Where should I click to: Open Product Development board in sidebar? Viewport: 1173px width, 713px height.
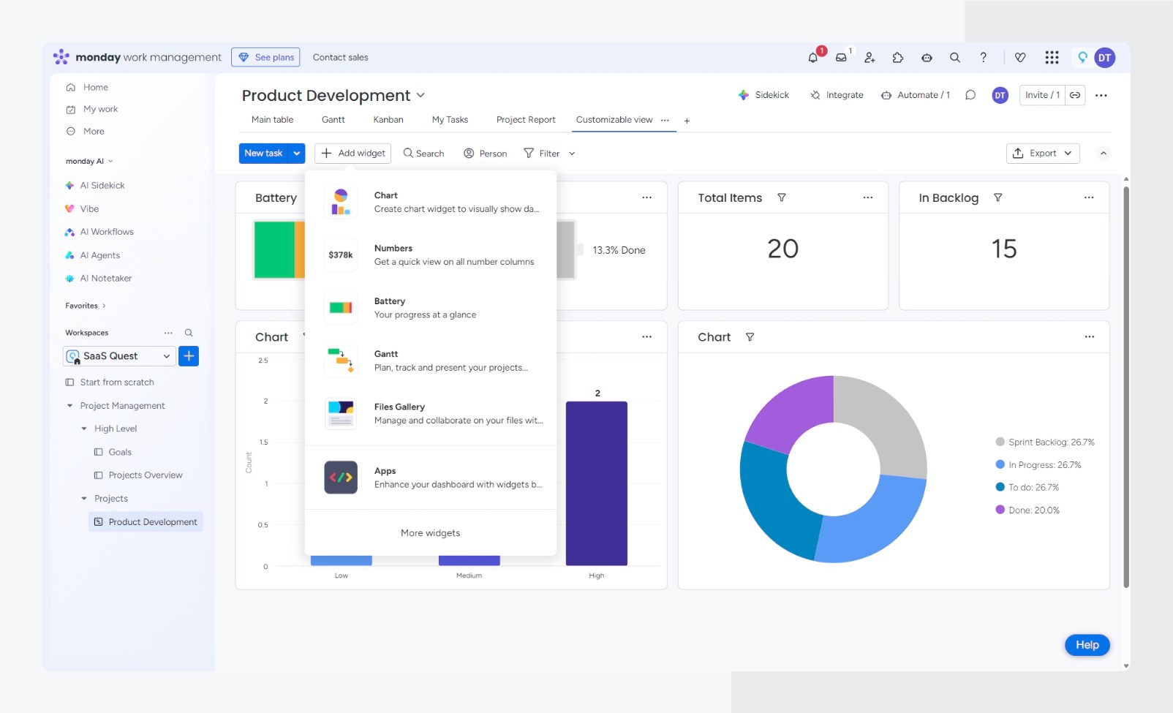click(146, 522)
